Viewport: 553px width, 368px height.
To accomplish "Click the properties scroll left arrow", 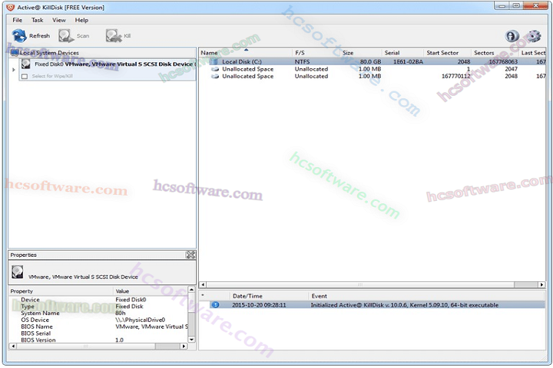I will pos(13,347).
